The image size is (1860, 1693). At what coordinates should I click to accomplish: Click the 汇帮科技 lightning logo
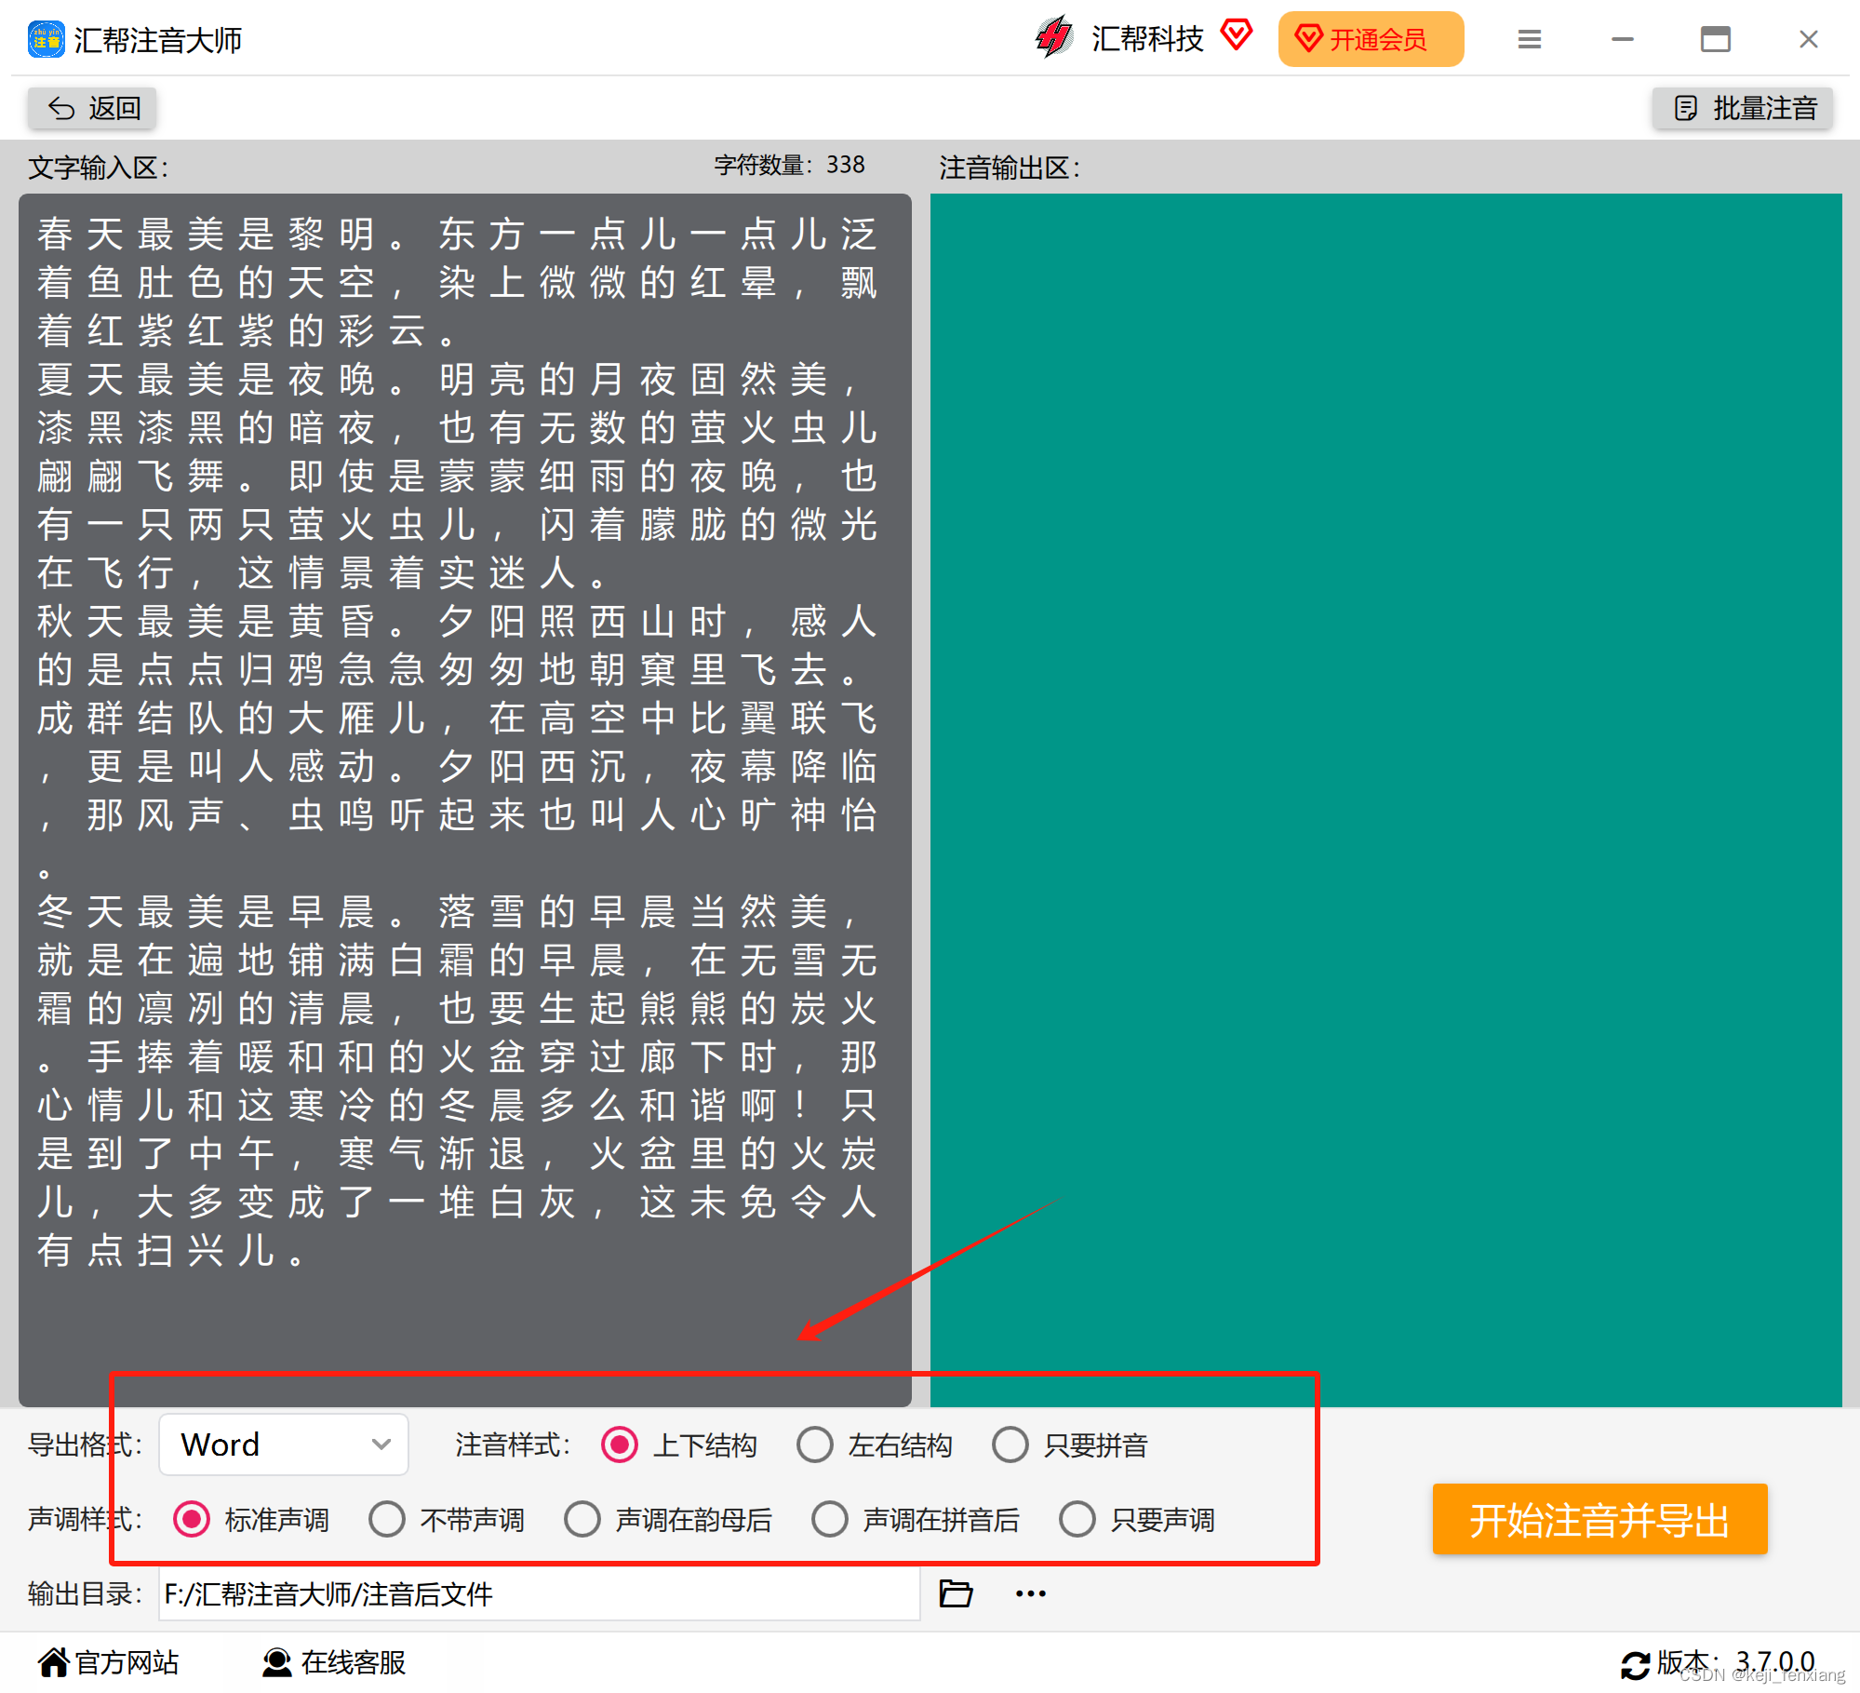(1054, 38)
